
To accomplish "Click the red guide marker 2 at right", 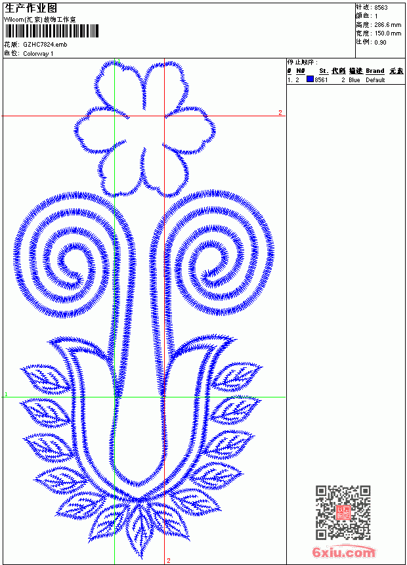I will coord(280,113).
